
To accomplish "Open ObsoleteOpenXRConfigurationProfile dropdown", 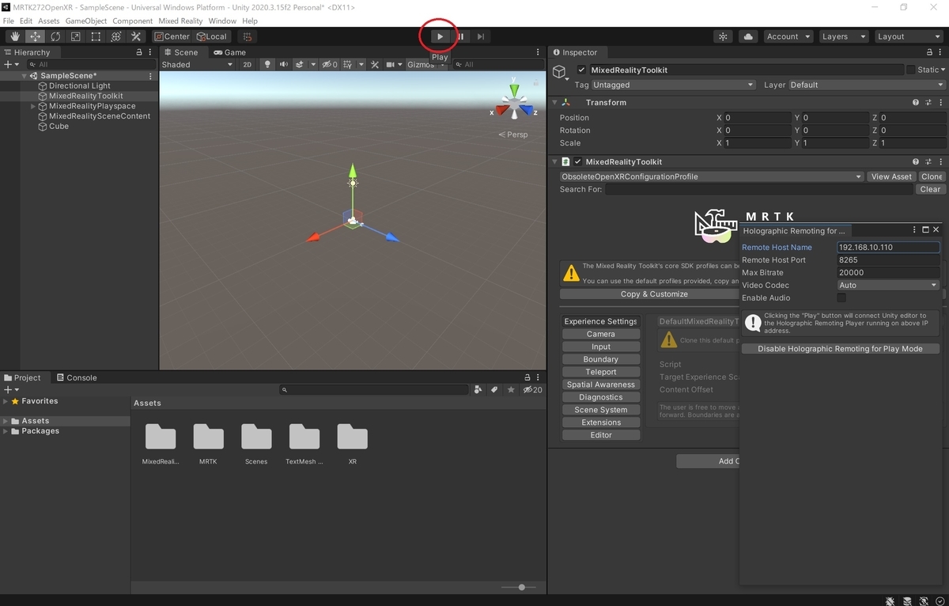I will (x=711, y=176).
